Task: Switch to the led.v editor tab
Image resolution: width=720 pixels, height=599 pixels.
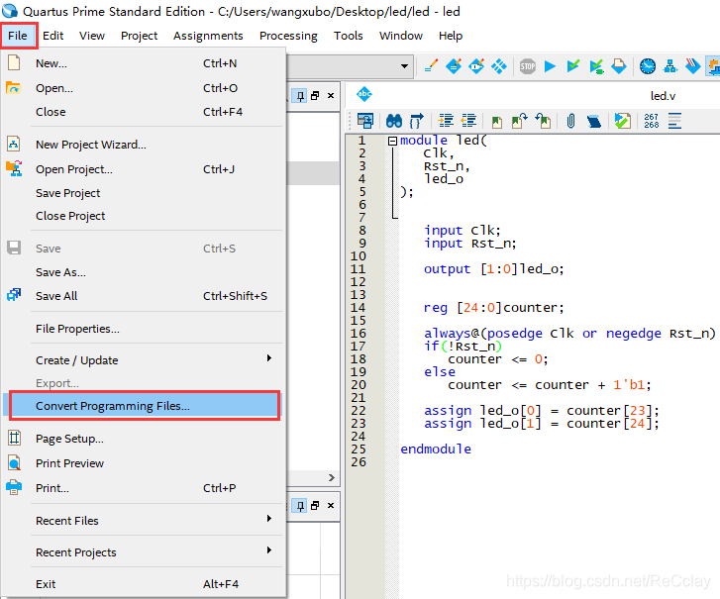Action: 663,96
